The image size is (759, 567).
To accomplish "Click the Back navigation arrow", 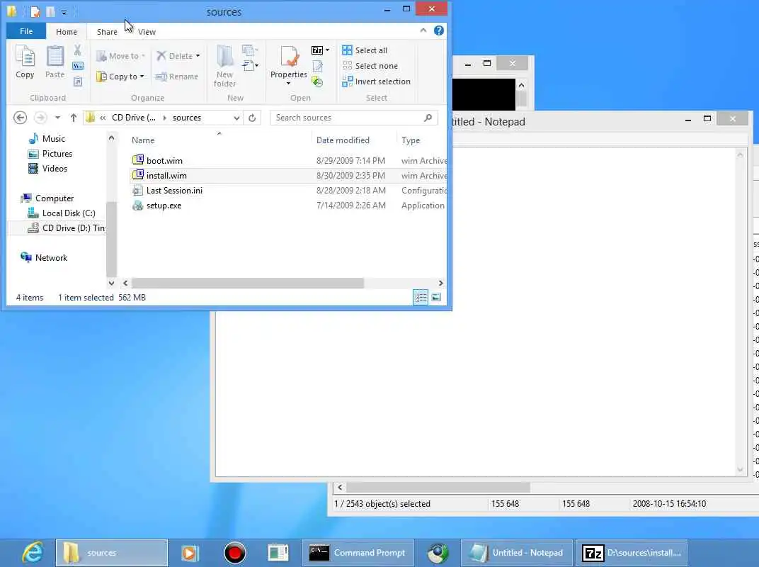I will [x=21, y=118].
